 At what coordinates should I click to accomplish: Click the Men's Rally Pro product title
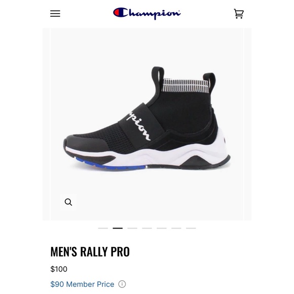pyautogui.click(x=90, y=251)
